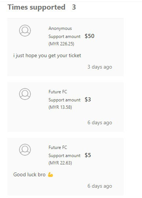142x198 pixels.
Task: Click "6 days ago" on the $5 card
Action: click(100, 186)
